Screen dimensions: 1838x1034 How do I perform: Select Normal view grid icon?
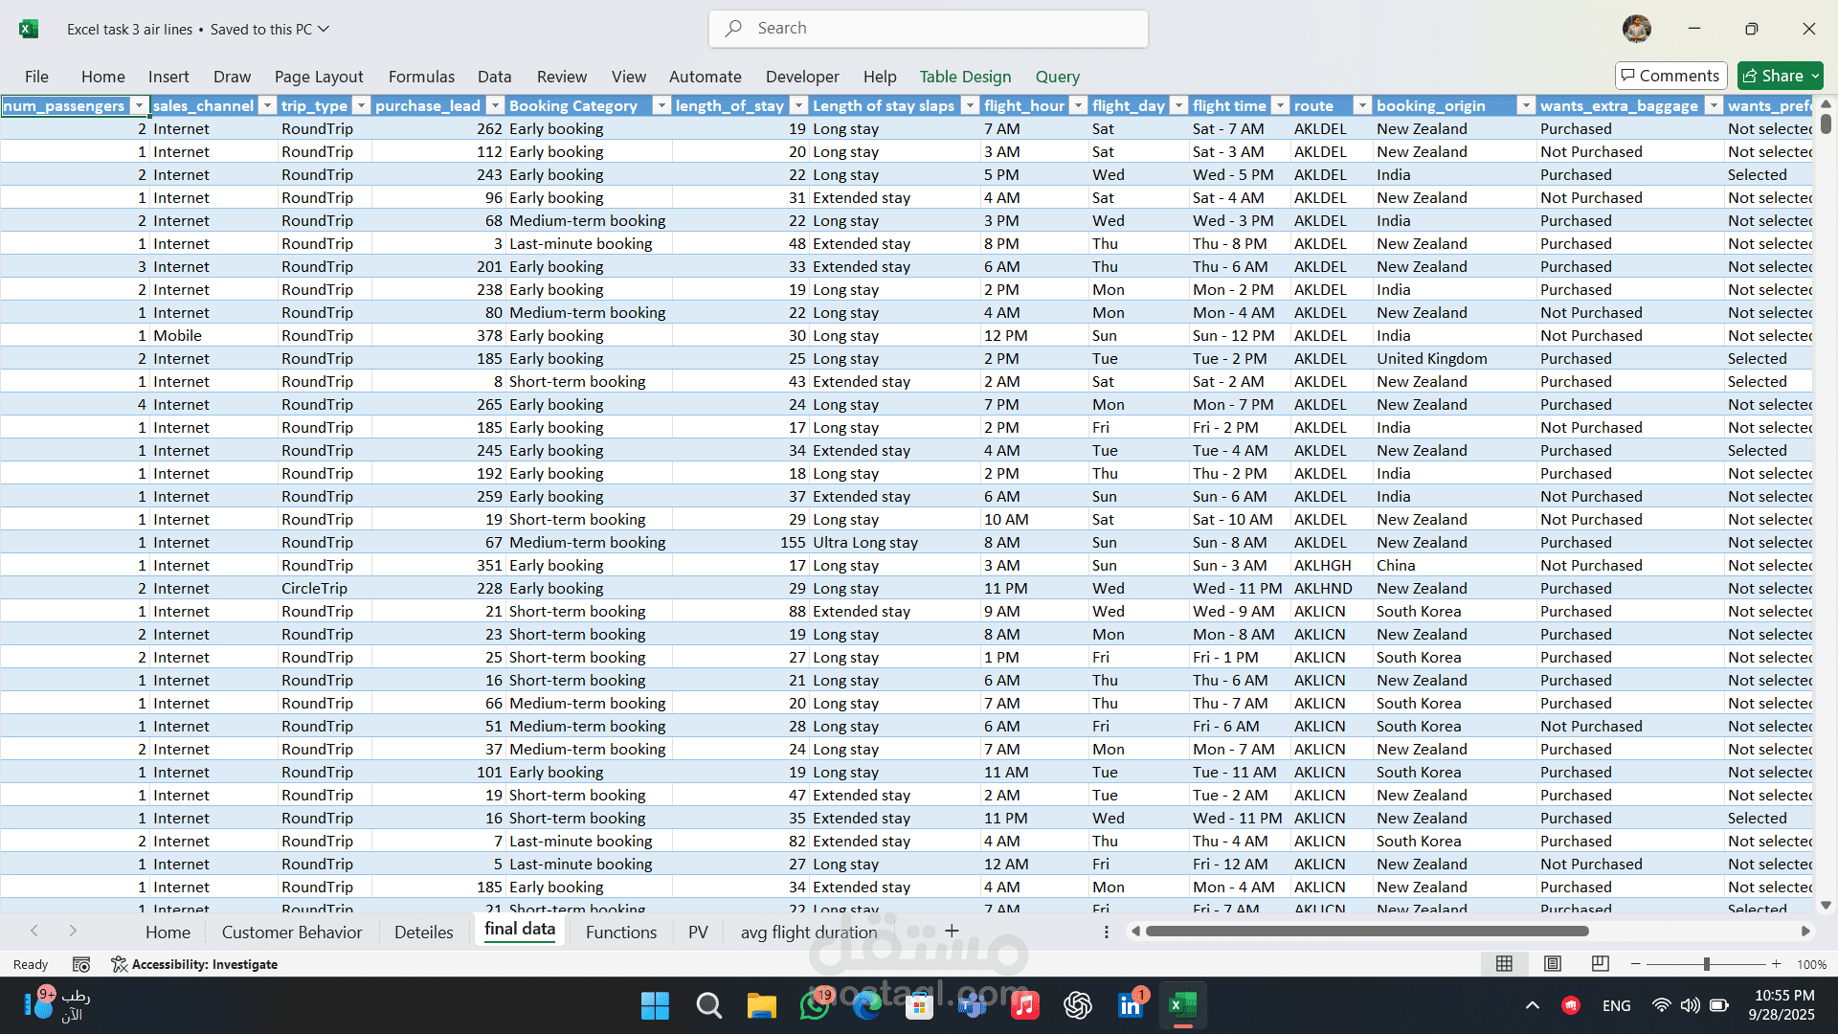1505,964
